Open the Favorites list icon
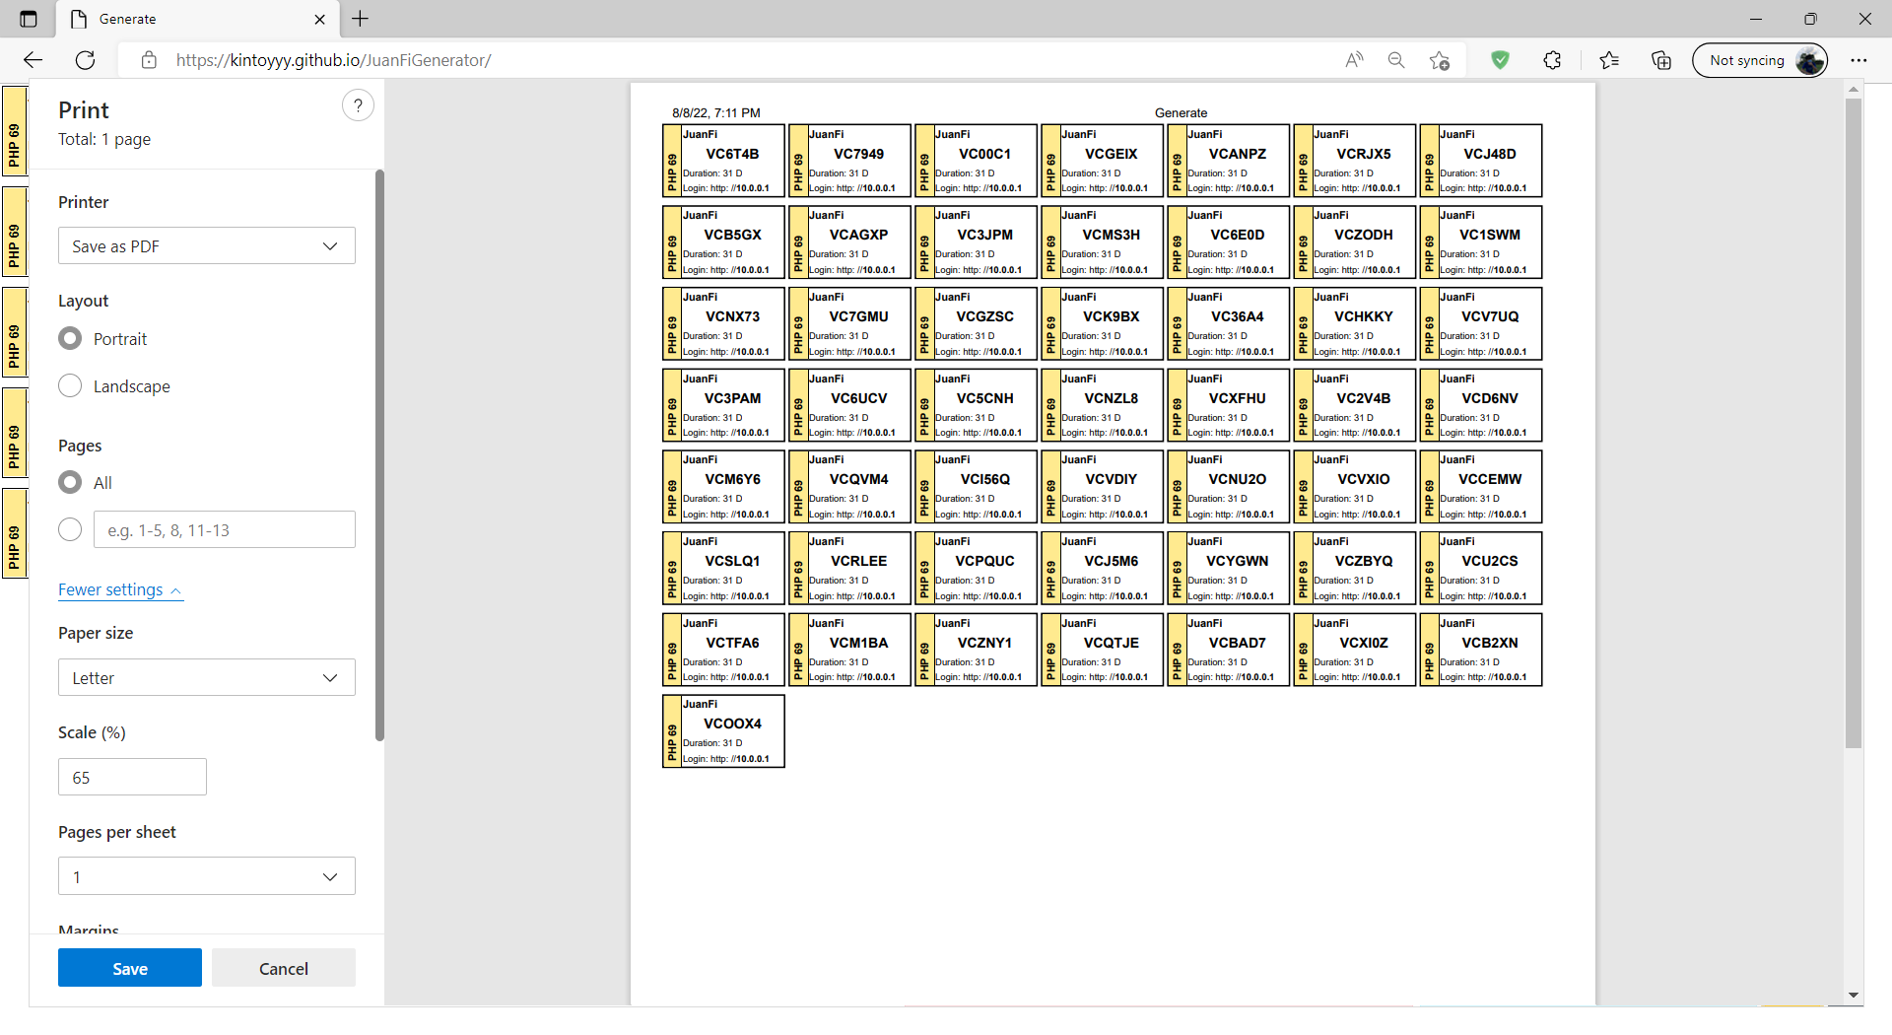This screenshot has height=1035, width=1892. (1609, 60)
